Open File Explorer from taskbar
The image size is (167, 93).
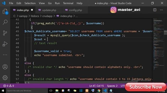57,91
